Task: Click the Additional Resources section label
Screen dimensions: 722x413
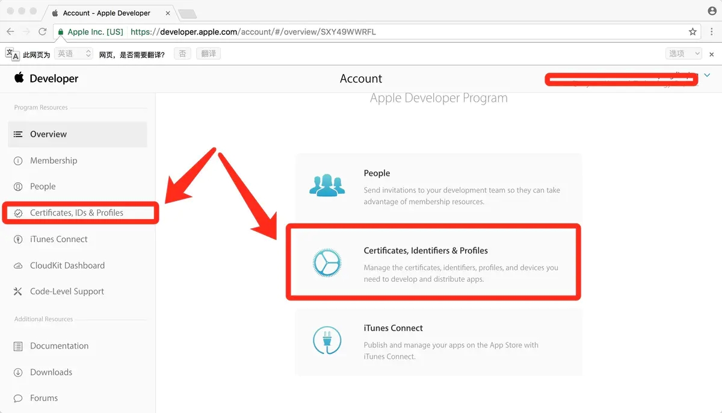Action: [x=43, y=319]
